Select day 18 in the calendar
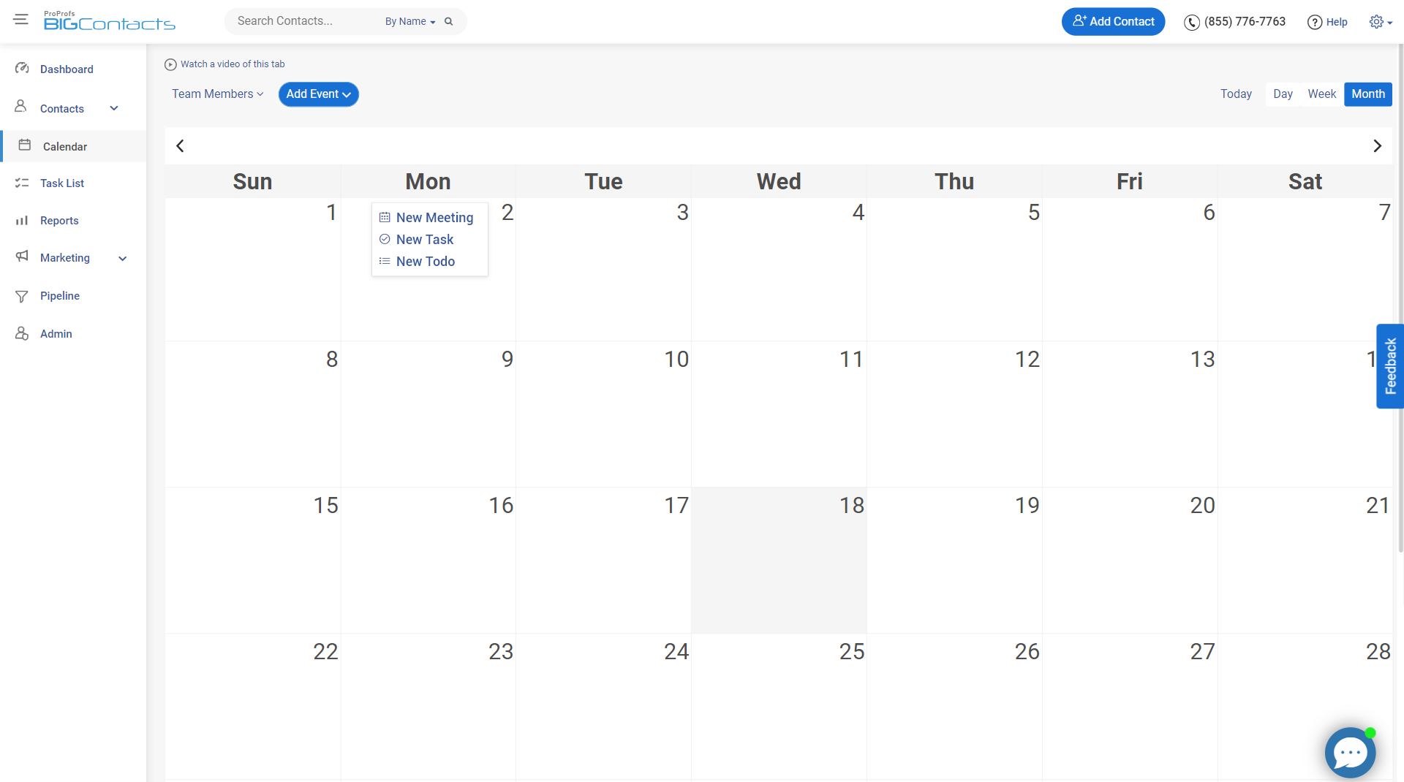Viewport: 1404px width, 782px height. (x=779, y=561)
